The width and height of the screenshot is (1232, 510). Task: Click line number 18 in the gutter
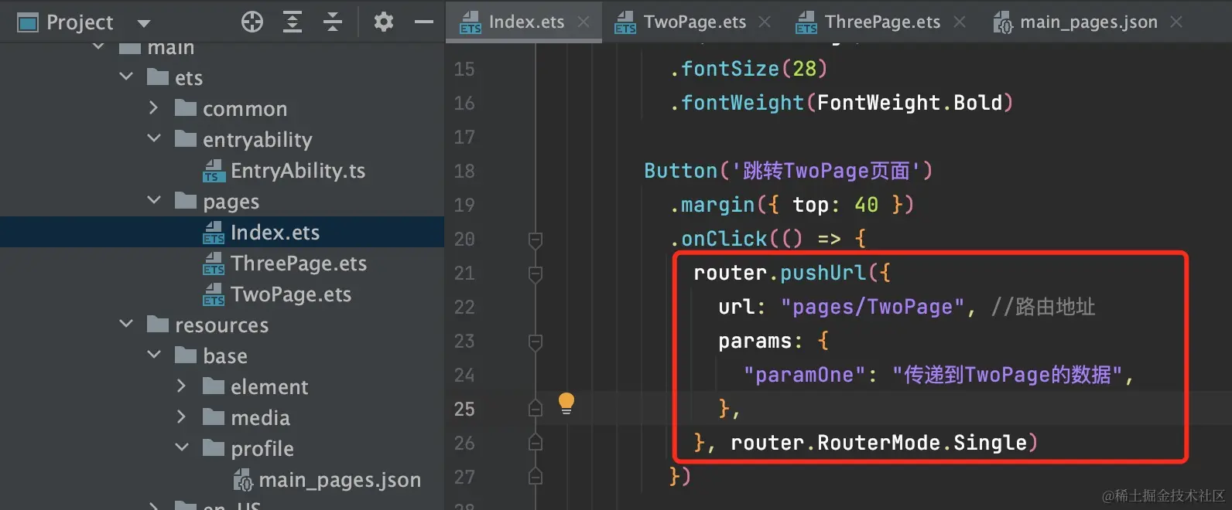pyautogui.click(x=464, y=171)
